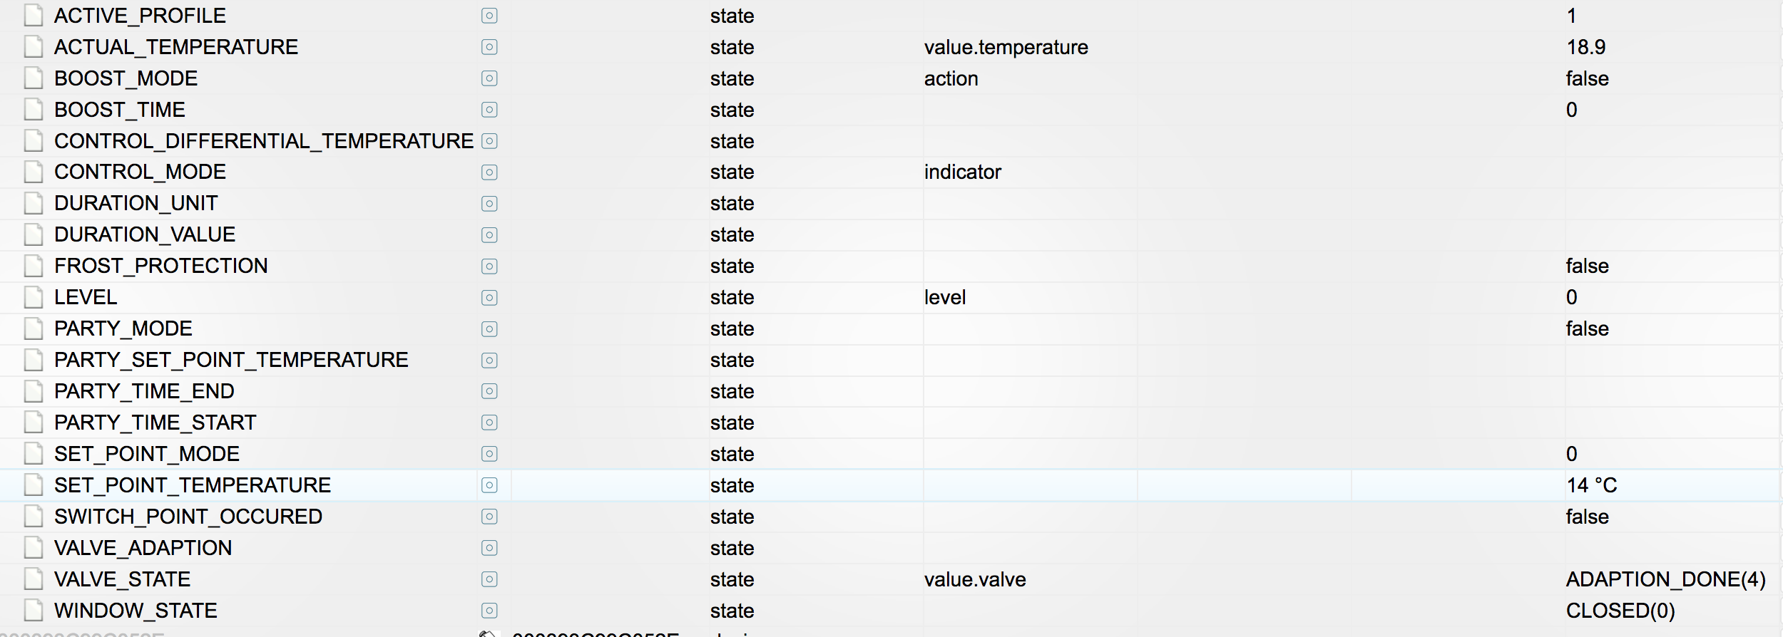Select the DURATION_UNIT row name
The height and width of the screenshot is (637, 1783).
click(x=136, y=204)
